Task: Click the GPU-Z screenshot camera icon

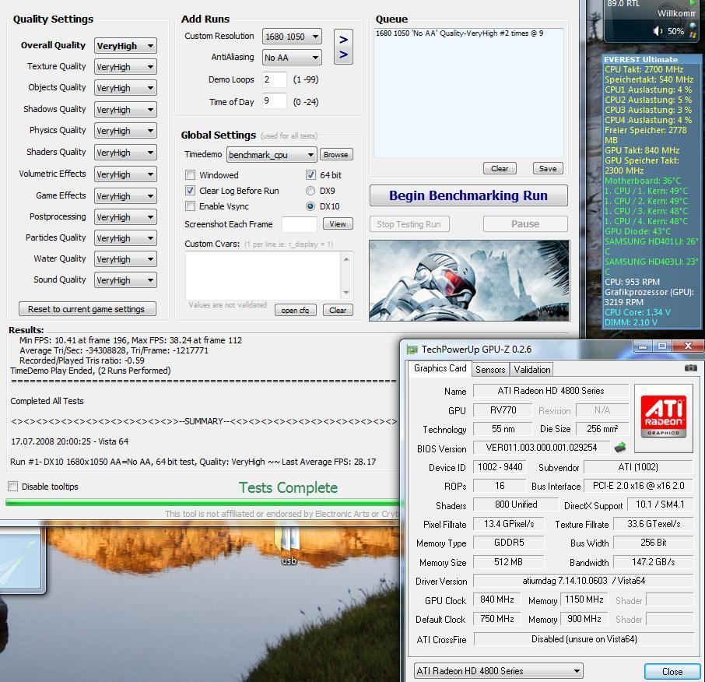Action: click(x=690, y=368)
